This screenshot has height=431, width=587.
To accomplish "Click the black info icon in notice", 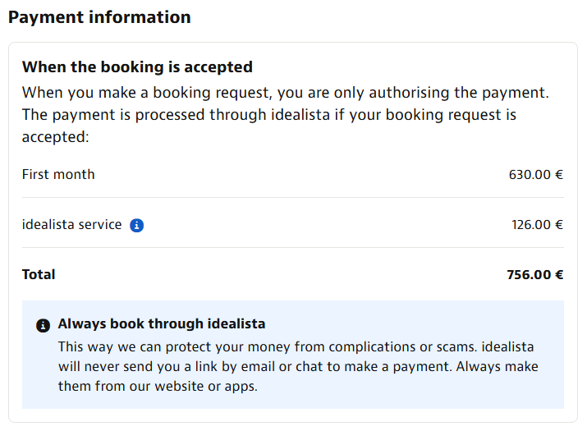I will [x=43, y=325].
